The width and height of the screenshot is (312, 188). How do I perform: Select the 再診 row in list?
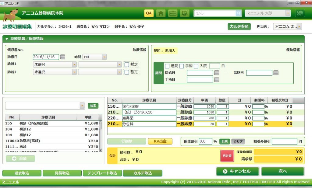pos(52,147)
